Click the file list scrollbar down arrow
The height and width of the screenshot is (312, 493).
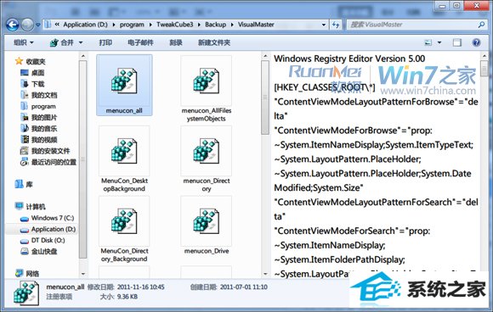point(265,274)
